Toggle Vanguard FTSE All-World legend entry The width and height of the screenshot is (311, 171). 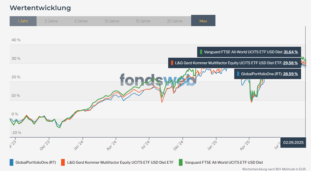click(224, 162)
